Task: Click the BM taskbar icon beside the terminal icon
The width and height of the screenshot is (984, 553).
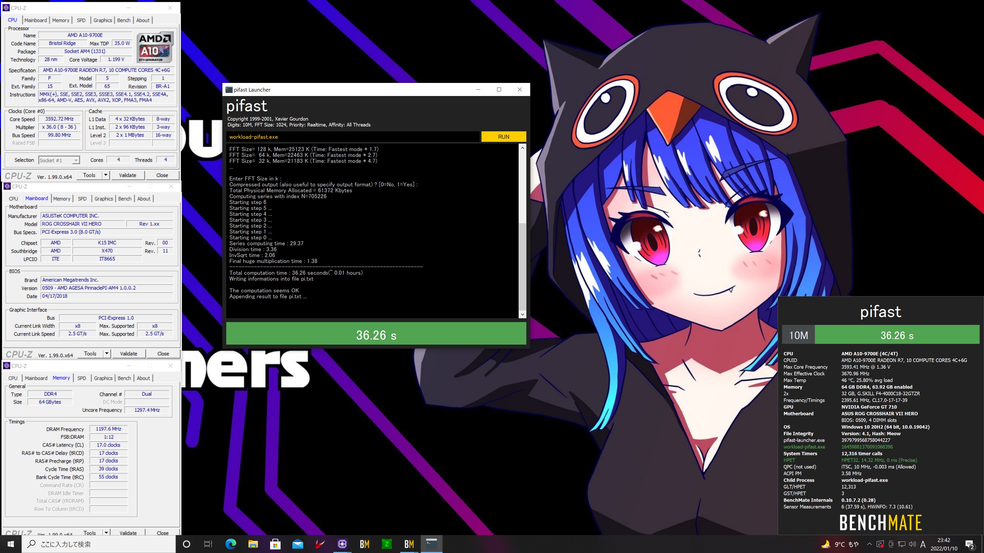Action: pyautogui.click(x=409, y=544)
